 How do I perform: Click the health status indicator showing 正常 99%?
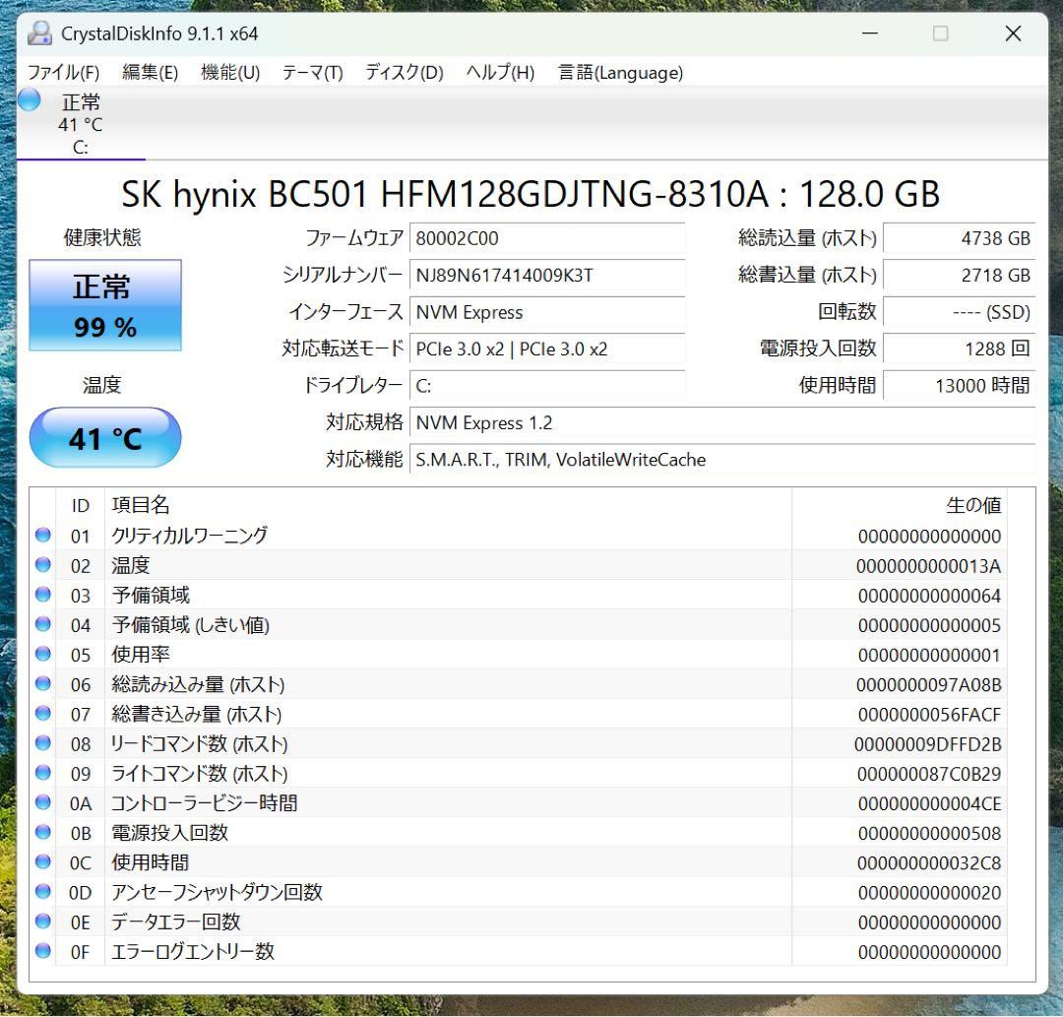click(x=105, y=305)
